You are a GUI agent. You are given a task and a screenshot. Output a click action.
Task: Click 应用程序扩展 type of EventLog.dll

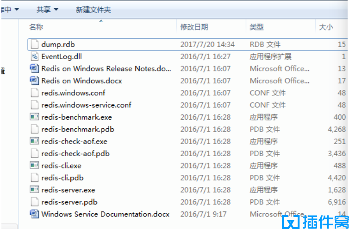tap(270, 56)
